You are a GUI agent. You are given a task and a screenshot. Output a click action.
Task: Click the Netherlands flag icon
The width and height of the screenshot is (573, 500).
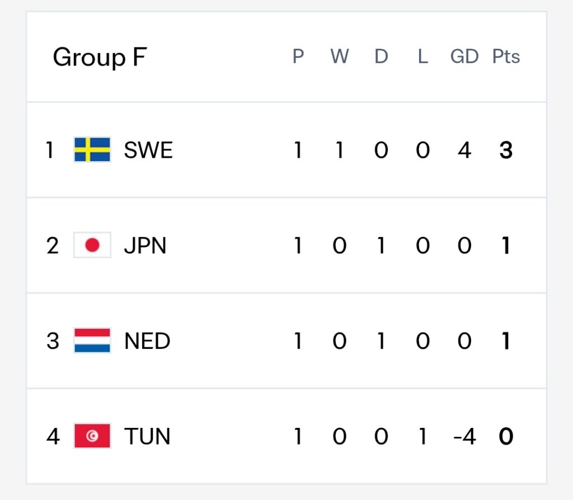(x=92, y=341)
